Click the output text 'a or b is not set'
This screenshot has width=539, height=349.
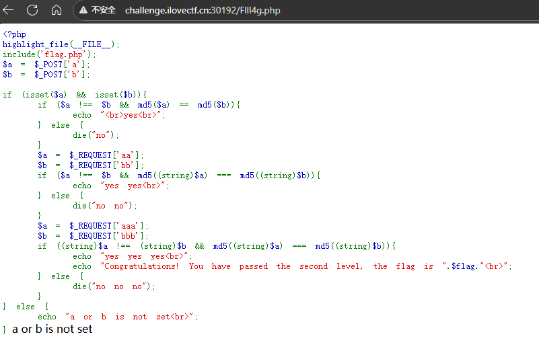pos(52,329)
